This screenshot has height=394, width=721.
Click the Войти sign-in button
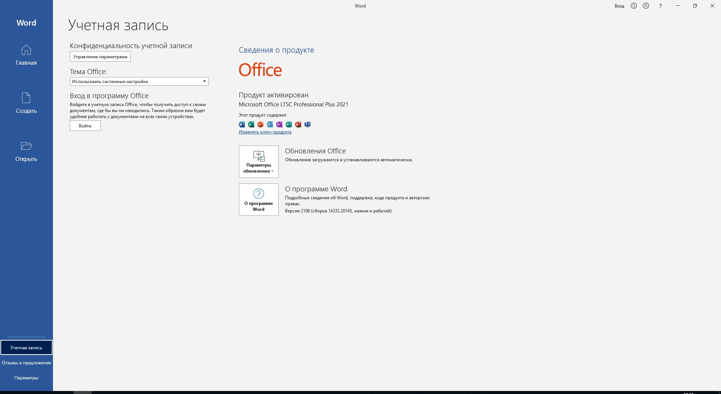(x=85, y=126)
